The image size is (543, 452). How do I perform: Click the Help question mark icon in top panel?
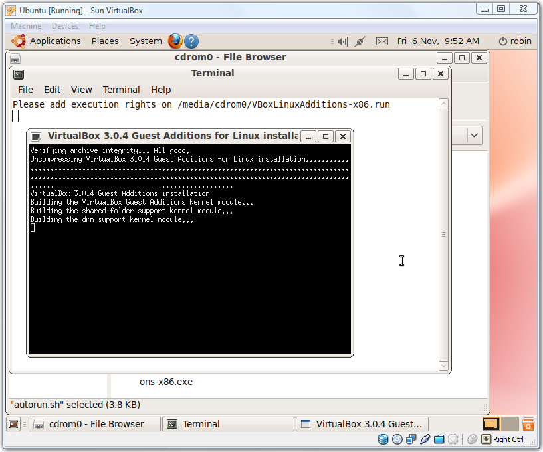(x=191, y=41)
